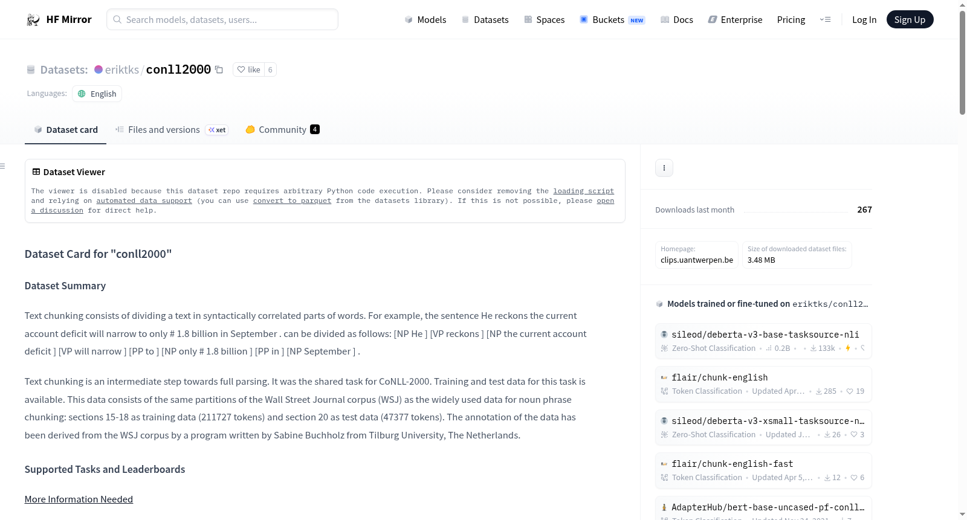Open the clips.uantwerpen.be homepage link
The image size is (967, 520).
697,260
